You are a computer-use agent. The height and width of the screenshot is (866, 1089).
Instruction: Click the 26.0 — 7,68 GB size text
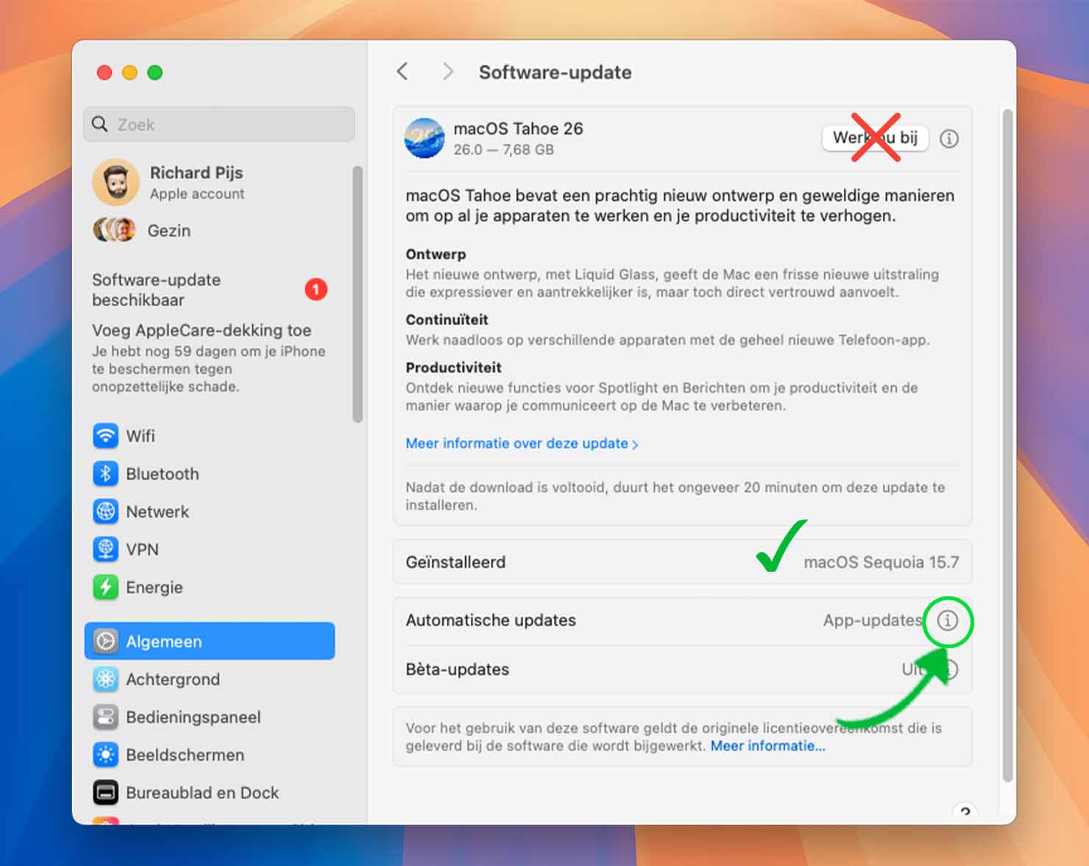click(x=503, y=149)
